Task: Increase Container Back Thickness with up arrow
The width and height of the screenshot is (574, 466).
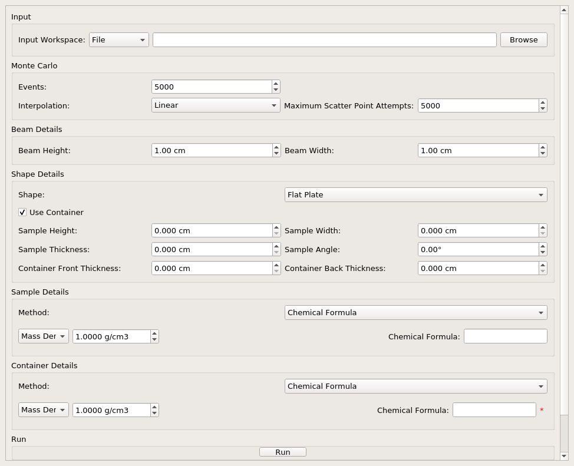Action: (x=543, y=265)
